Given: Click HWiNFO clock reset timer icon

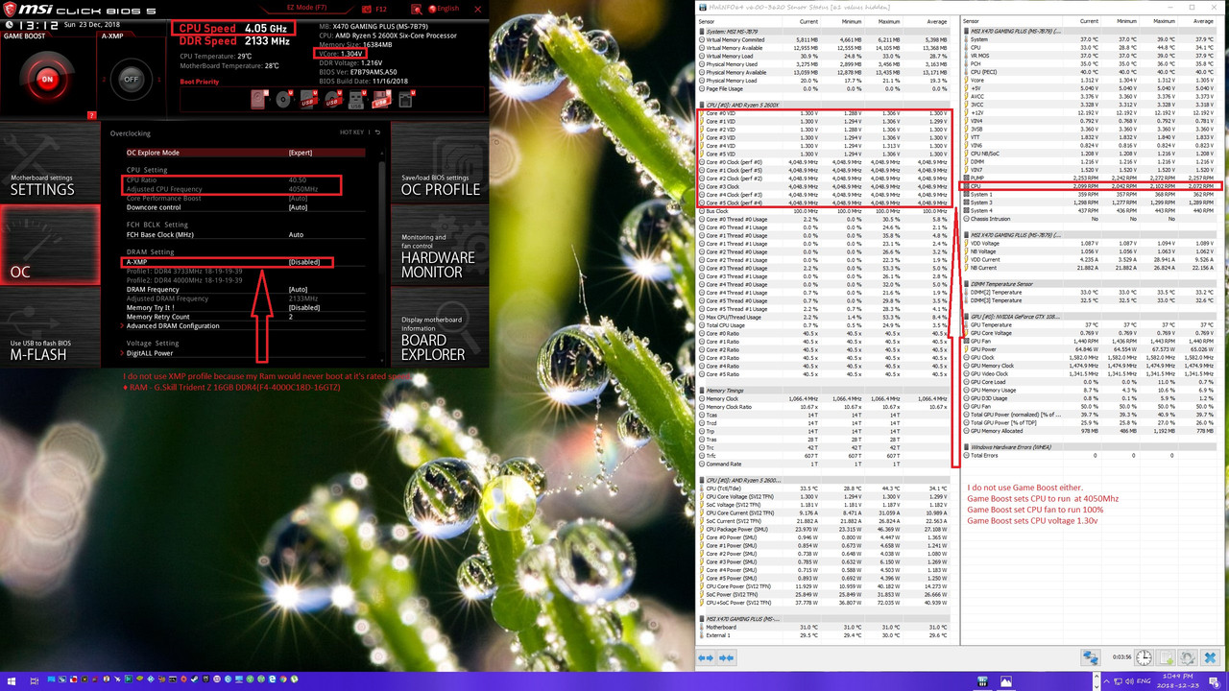Looking at the screenshot, I should (x=1144, y=657).
